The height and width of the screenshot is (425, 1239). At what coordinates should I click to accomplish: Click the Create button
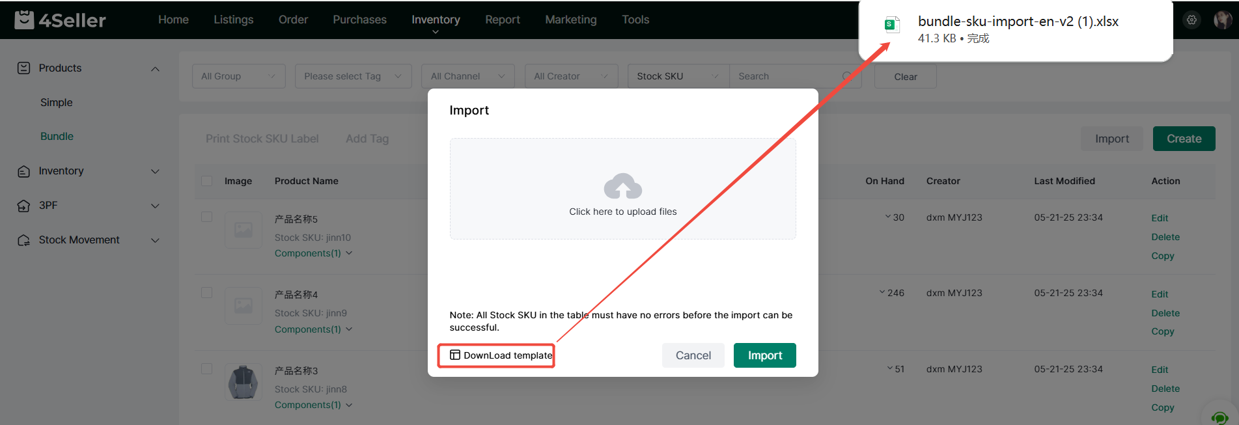click(x=1184, y=139)
